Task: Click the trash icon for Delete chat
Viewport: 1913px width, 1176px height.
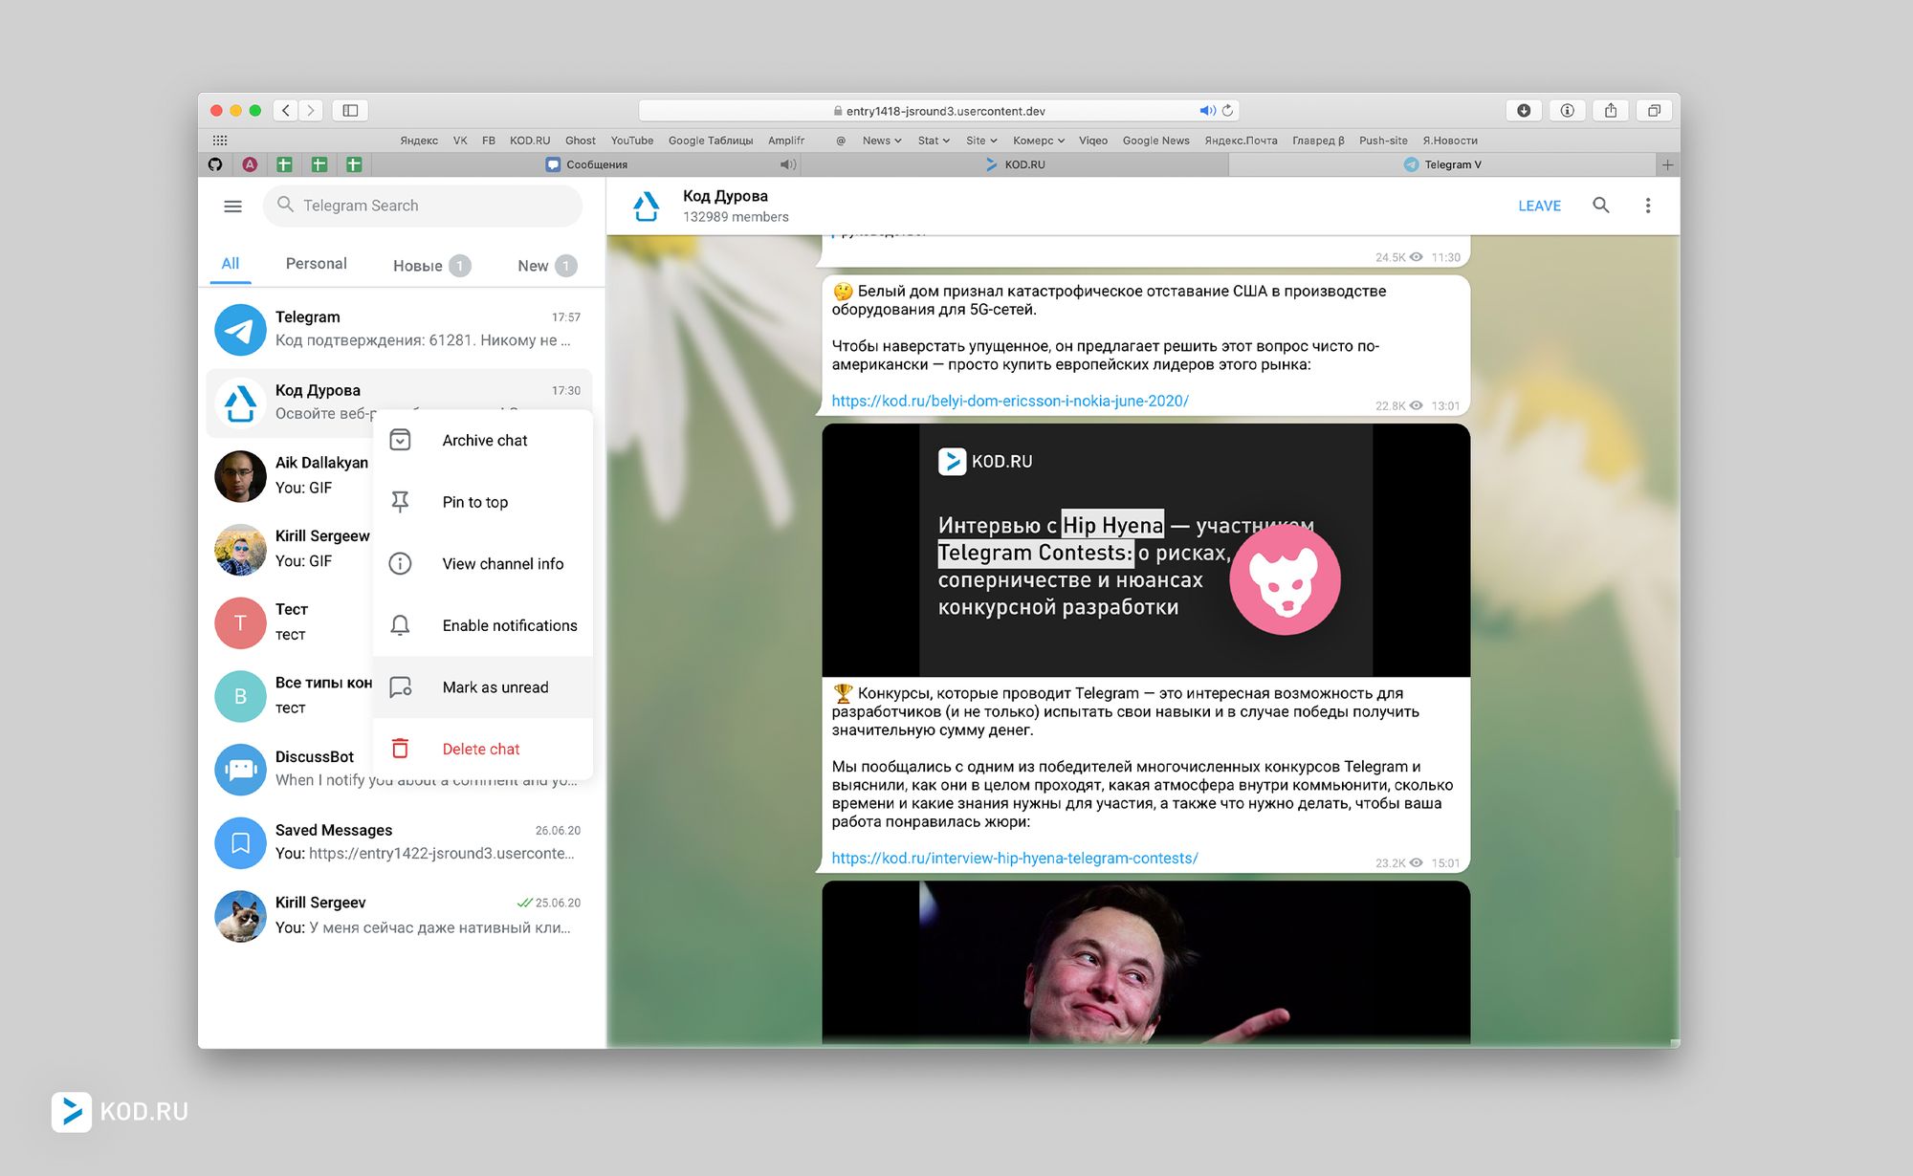Action: (x=400, y=749)
